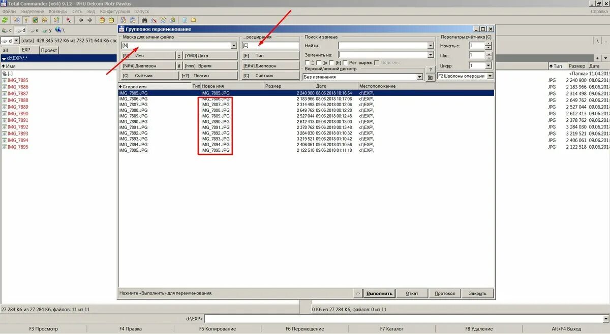Open the Справка menu

pyautogui.click(x=599, y=11)
